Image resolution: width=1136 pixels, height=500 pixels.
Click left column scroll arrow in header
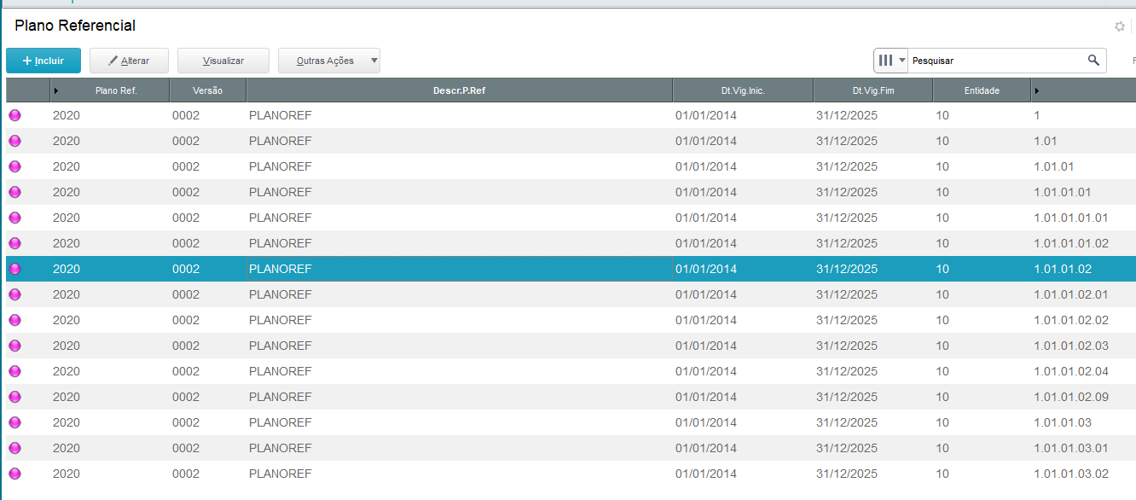(x=56, y=90)
